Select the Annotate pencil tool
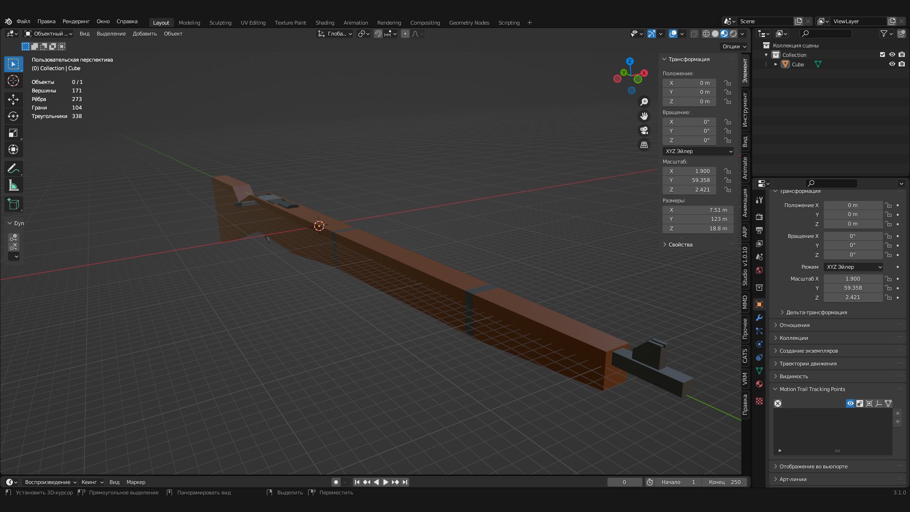This screenshot has height=512, width=910. (13, 169)
